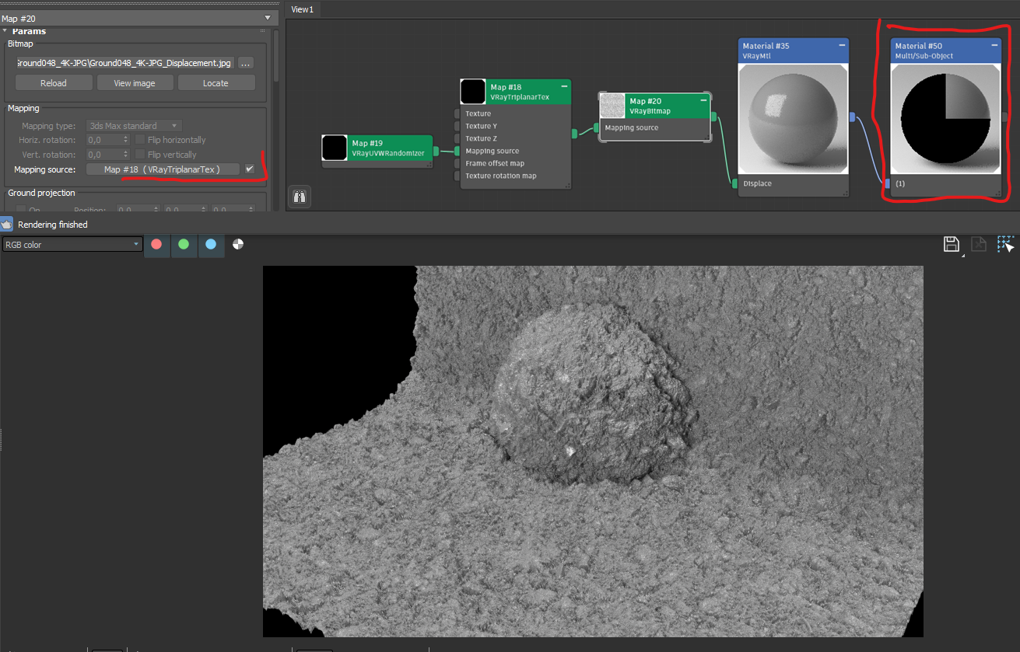
Task: Open the Mapping type dropdown
Action: (135, 126)
